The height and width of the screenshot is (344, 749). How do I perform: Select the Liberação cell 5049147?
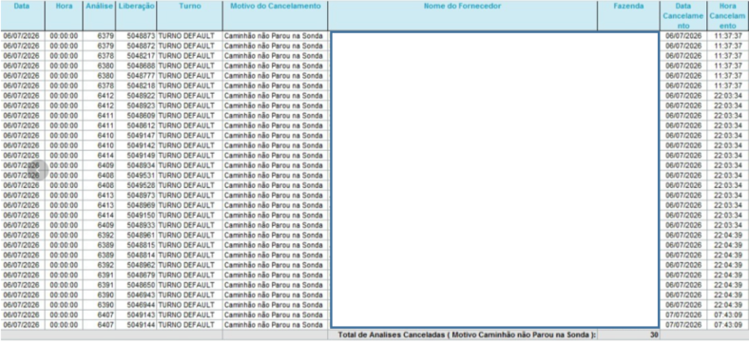[136, 136]
